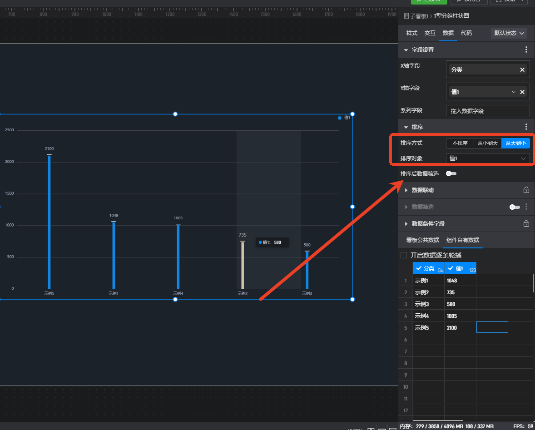Toggle the 排序后数据筛选 switch

[x=451, y=173]
